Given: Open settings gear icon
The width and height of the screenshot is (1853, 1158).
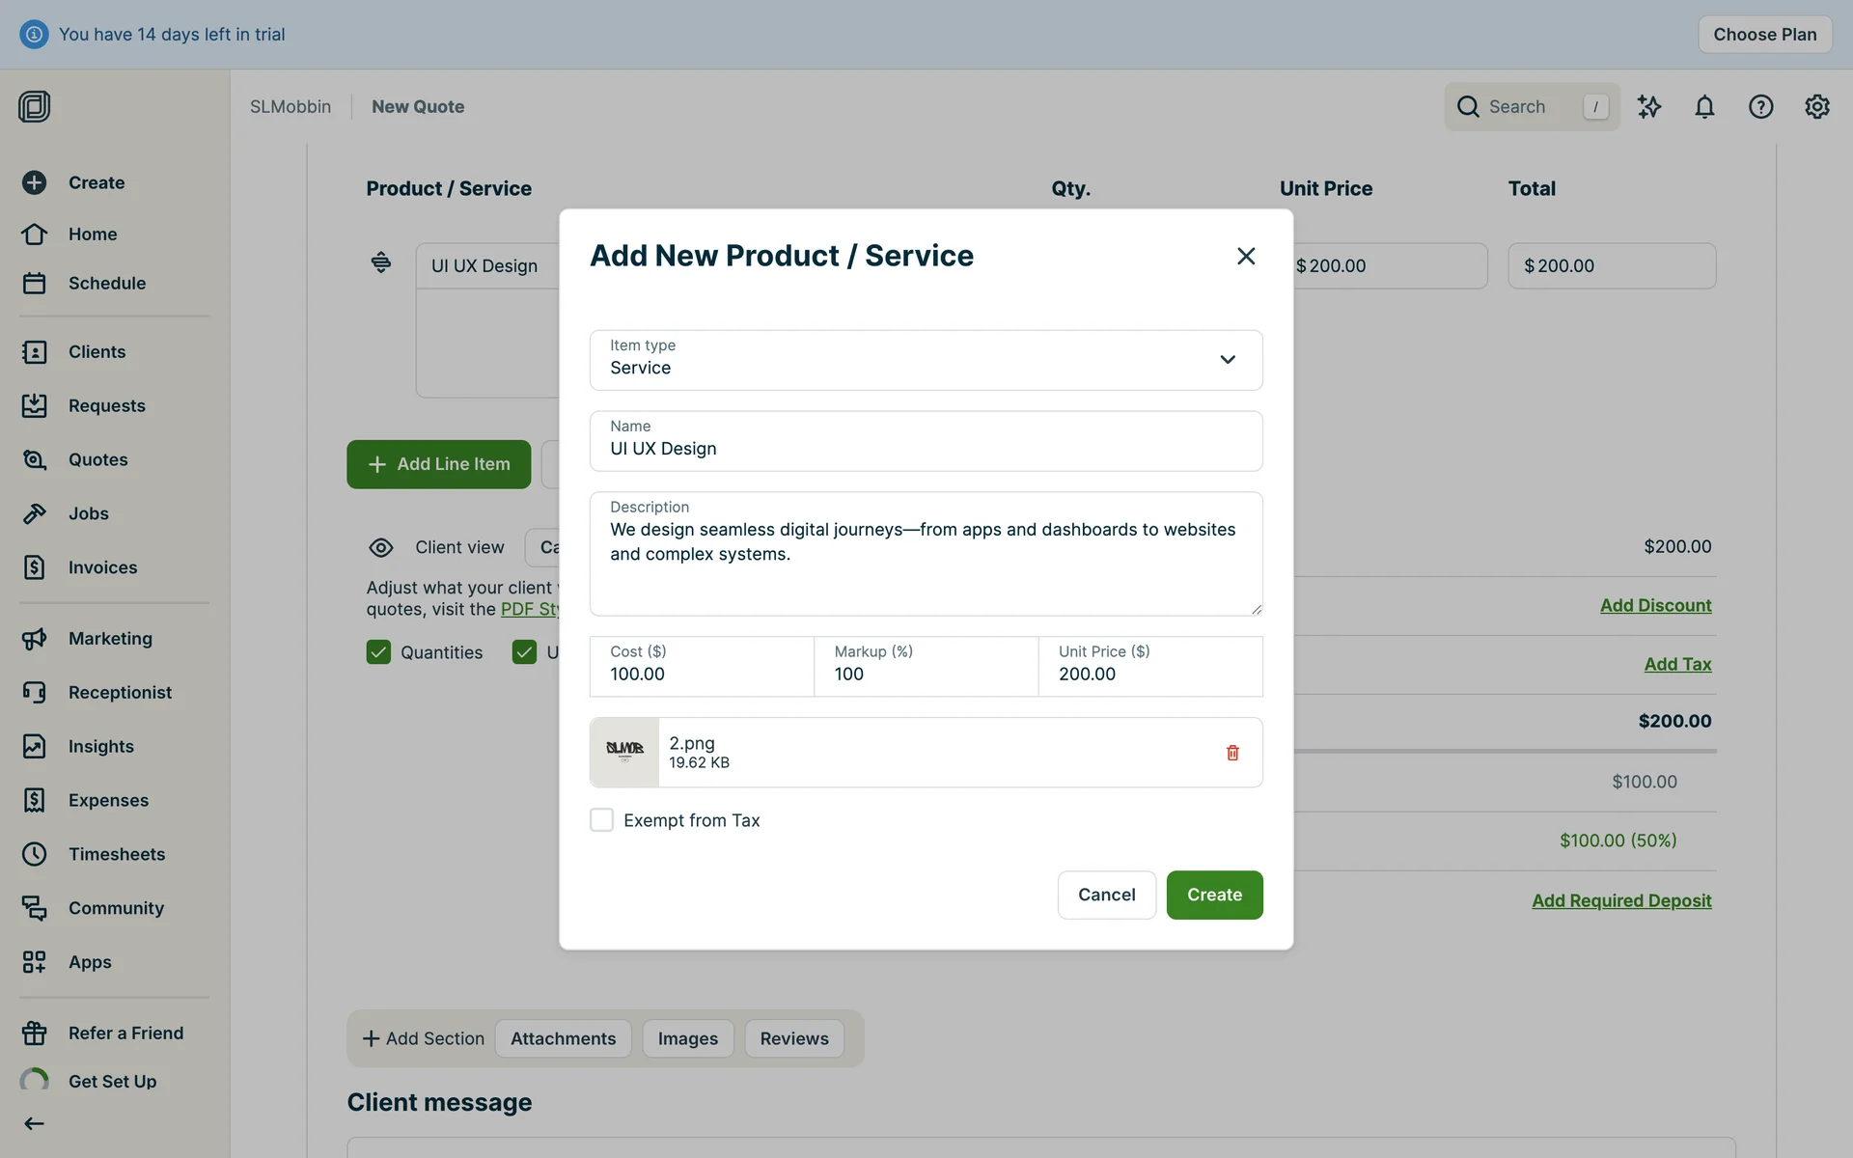Looking at the screenshot, I should [1816, 107].
